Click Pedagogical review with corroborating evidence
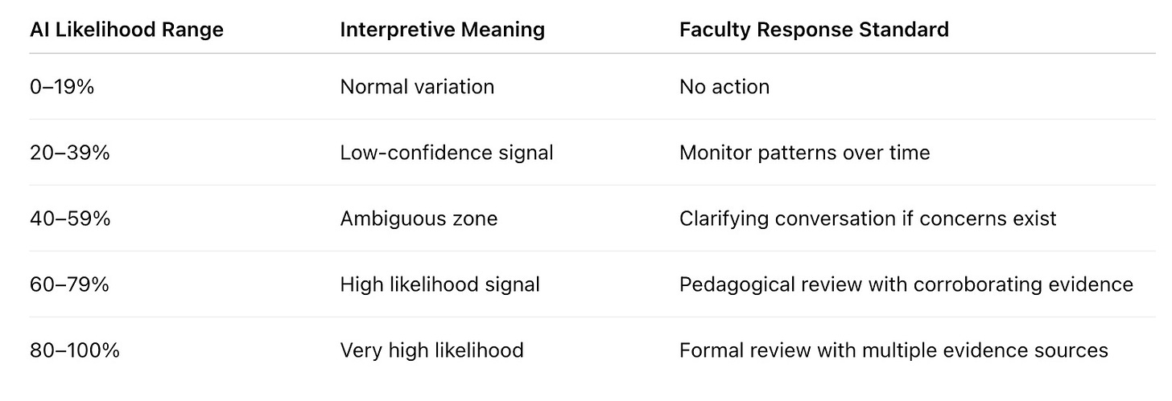The width and height of the screenshot is (1172, 401). 906,284
